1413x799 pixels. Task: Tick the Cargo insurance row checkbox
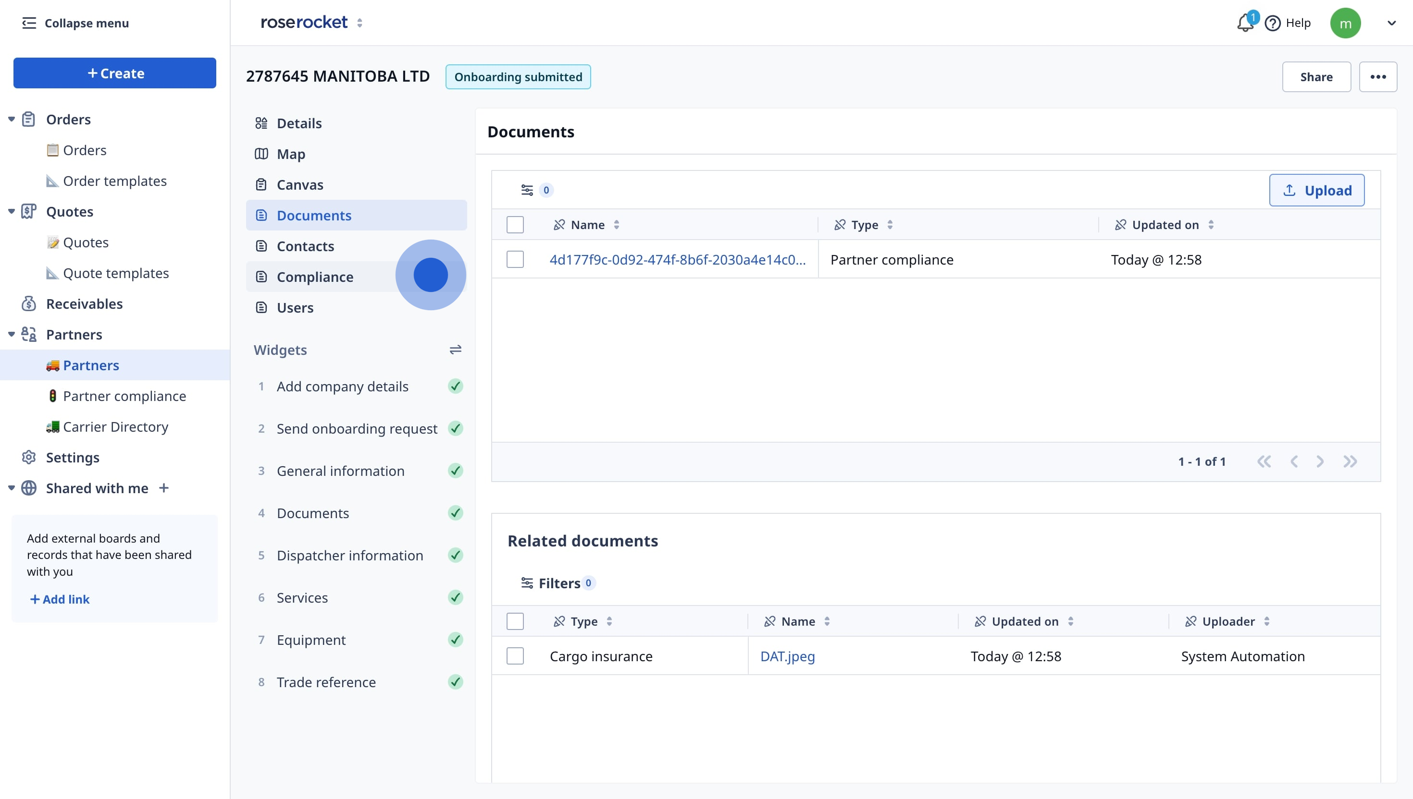(515, 656)
